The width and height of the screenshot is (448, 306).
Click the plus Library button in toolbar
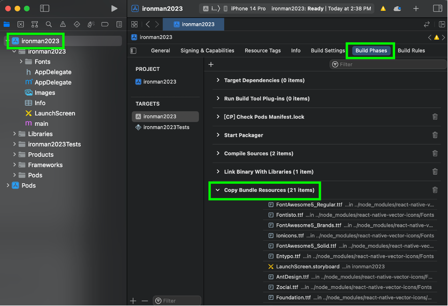pos(416,9)
